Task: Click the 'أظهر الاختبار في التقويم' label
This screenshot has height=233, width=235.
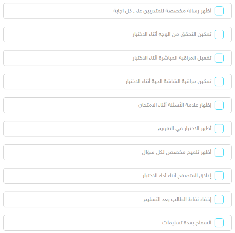Action: coord(184,129)
